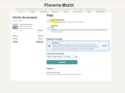Click the Ramo 12 rosas plus product name
Screen dimensions: 125x93
click(x=26, y=25)
